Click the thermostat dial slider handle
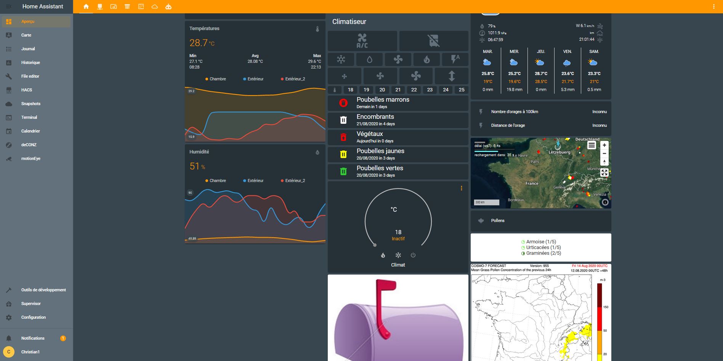The width and height of the screenshot is (723, 361). pyautogui.click(x=375, y=245)
